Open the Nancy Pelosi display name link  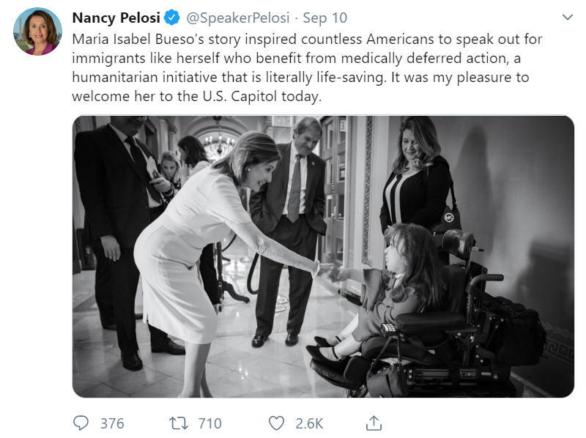click(117, 17)
